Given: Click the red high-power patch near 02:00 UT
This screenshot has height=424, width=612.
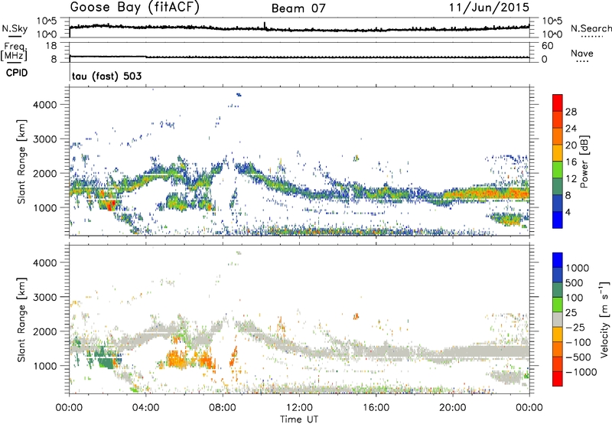Looking at the screenshot, I should [x=110, y=206].
